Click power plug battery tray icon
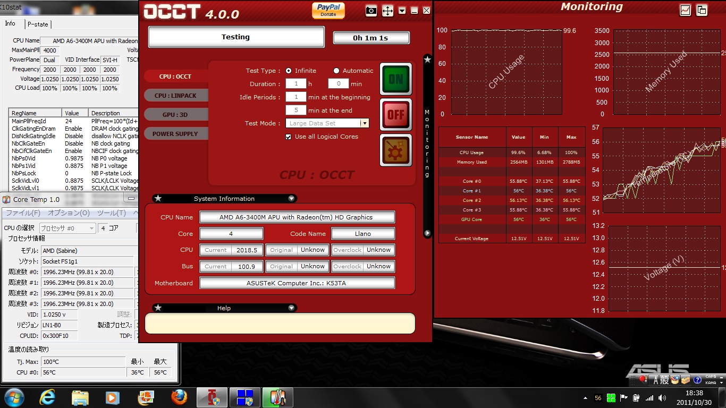Screen dimensions: 726x408 (636, 398)
